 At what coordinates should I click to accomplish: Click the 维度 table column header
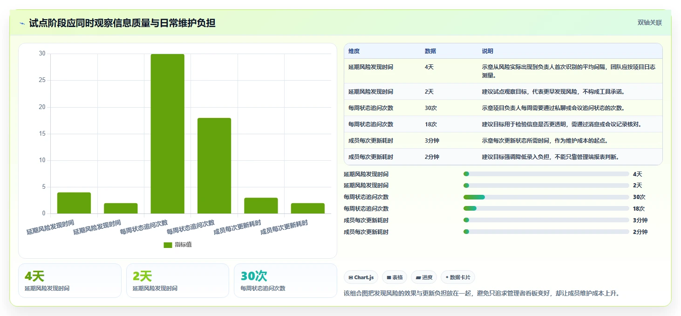[x=354, y=51]
